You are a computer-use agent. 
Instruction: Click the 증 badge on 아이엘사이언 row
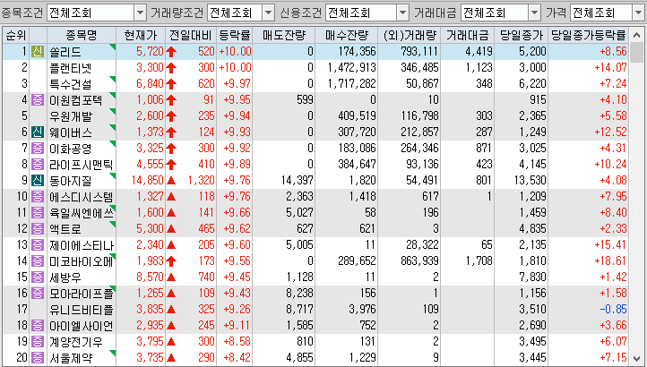point(38,325)
